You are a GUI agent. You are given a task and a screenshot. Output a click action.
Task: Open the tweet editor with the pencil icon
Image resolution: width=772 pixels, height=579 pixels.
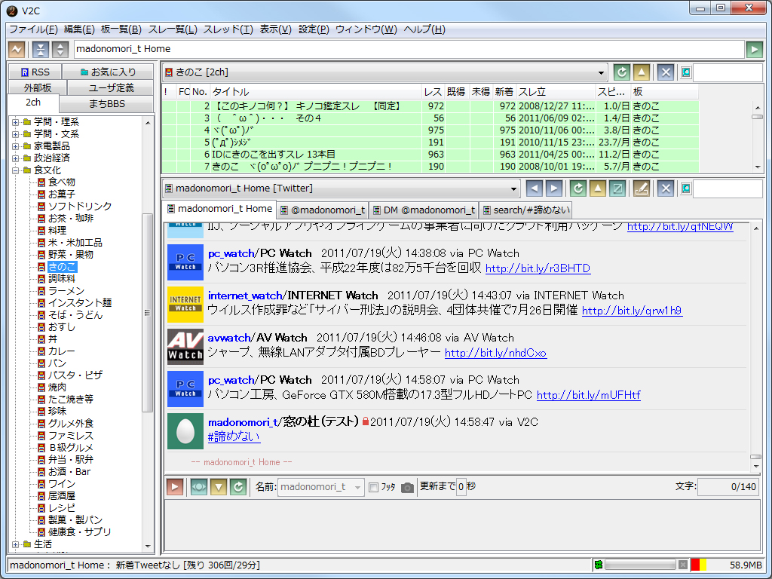coord(642,188)
